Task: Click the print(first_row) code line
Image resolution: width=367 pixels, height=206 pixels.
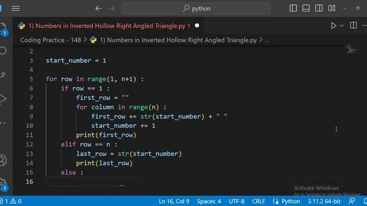Action: (x=106, y=135)
